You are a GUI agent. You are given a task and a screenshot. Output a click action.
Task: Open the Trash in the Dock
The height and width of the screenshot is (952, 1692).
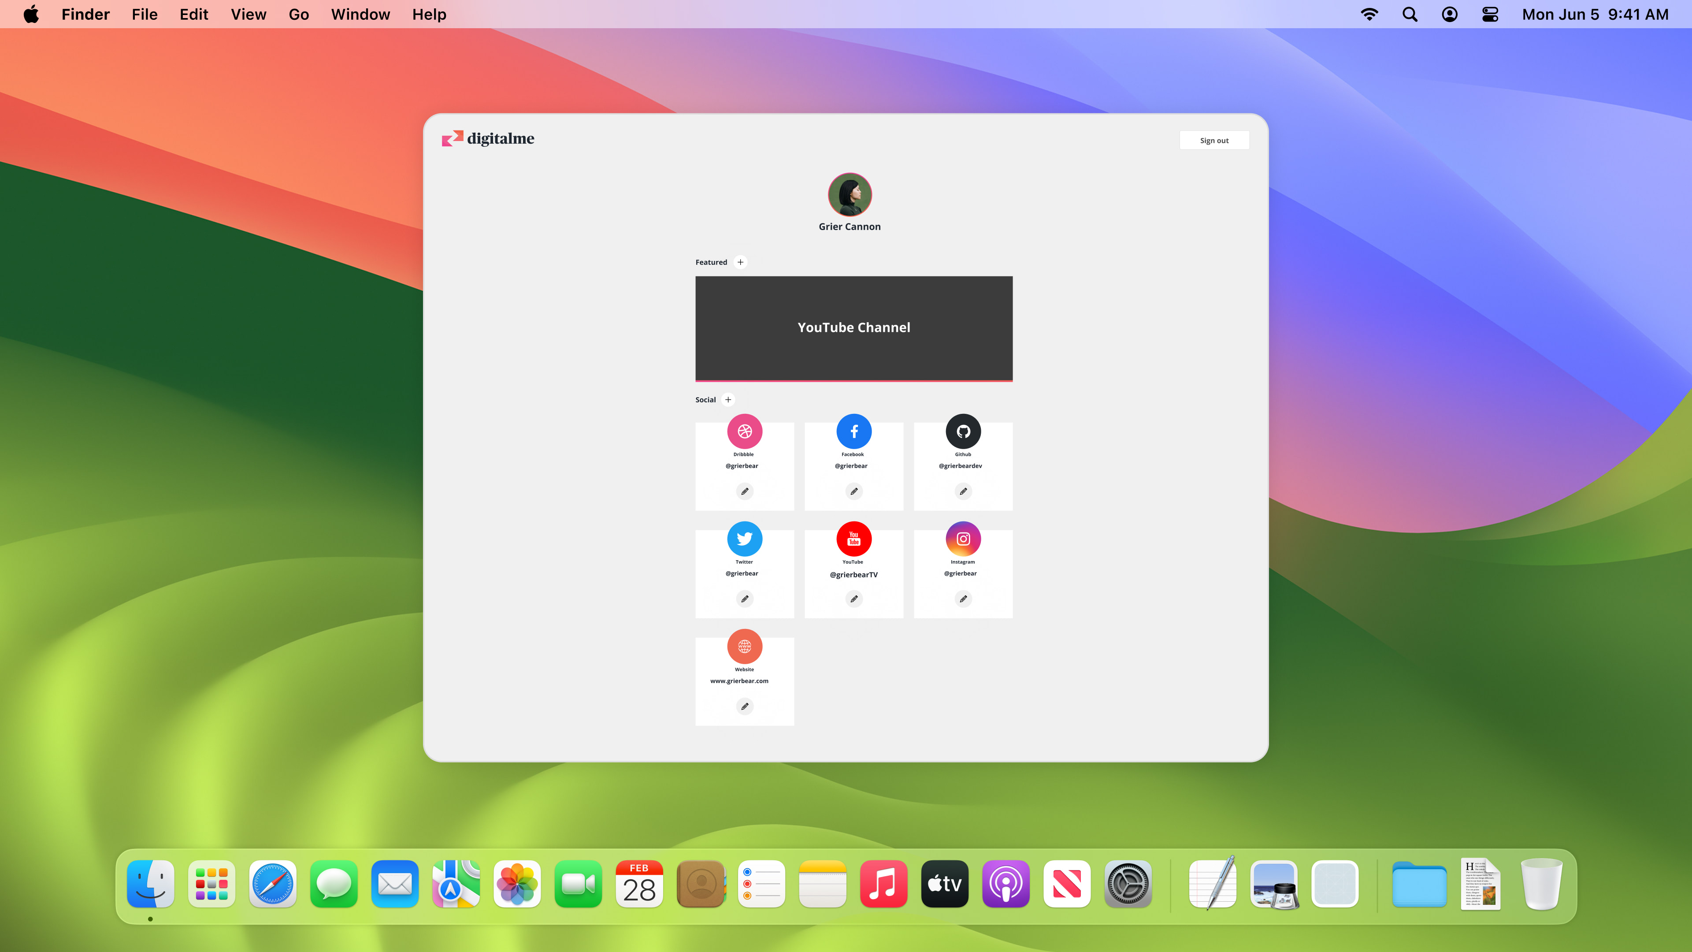(1542, 884)
